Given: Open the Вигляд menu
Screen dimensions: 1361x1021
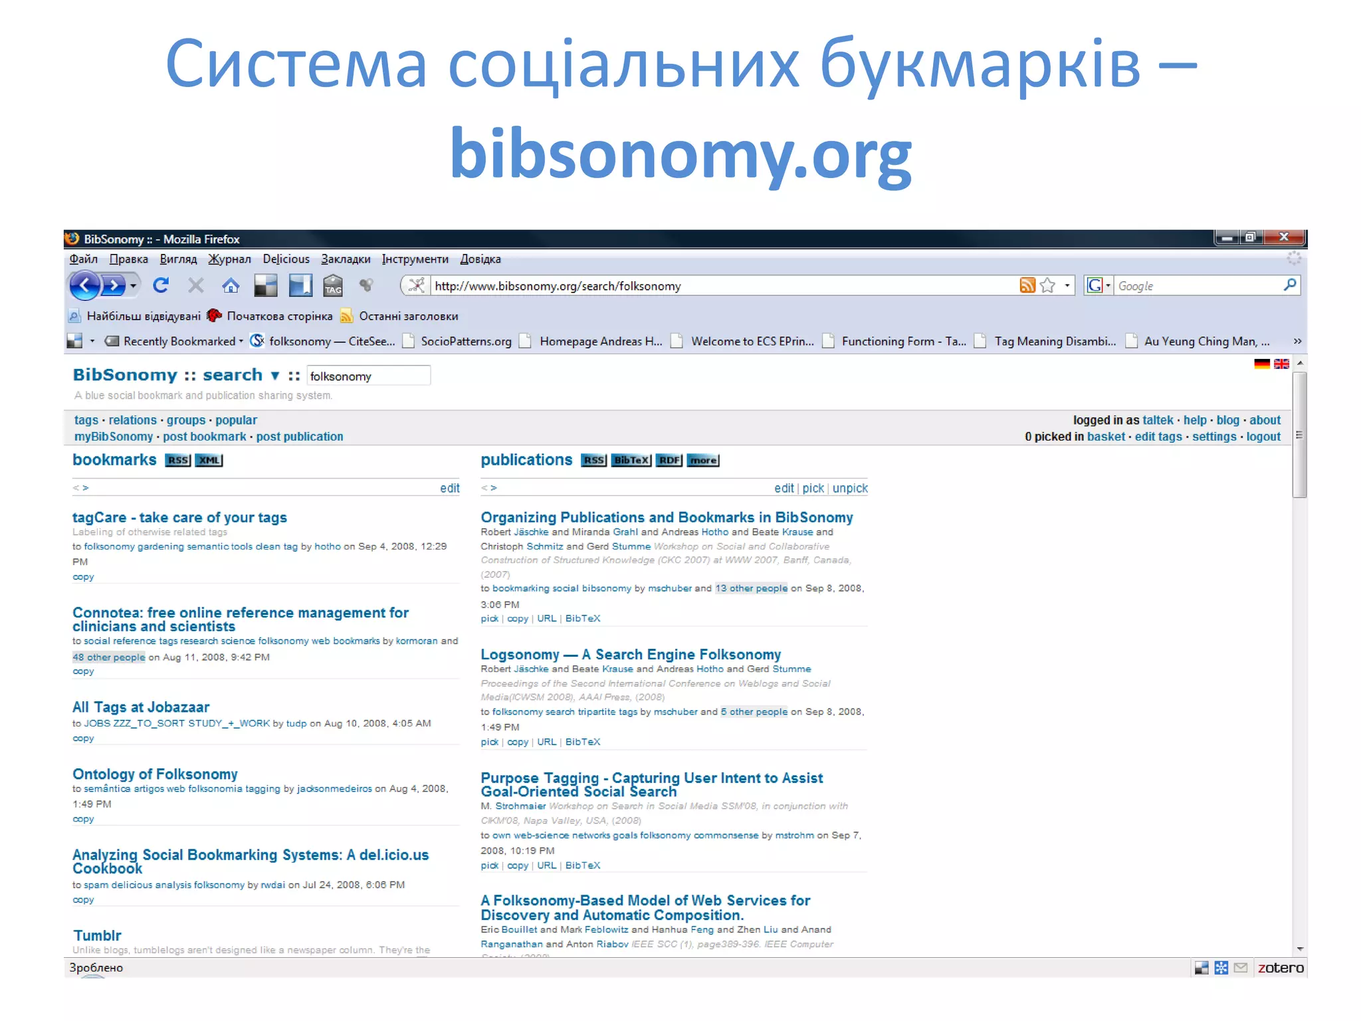Looking at the screenshot, I should [178, 259].
